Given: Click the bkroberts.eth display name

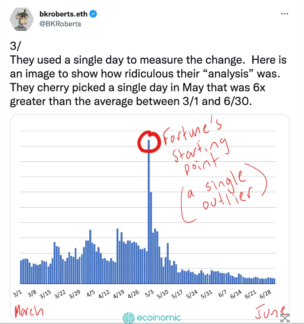Looking at the screenshot, I should 63,14.
